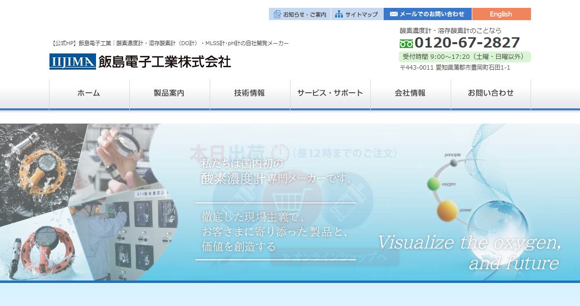580x306 pixels.
Task: Open 製品案内 navigation menu
Action: tap(169, 93)
